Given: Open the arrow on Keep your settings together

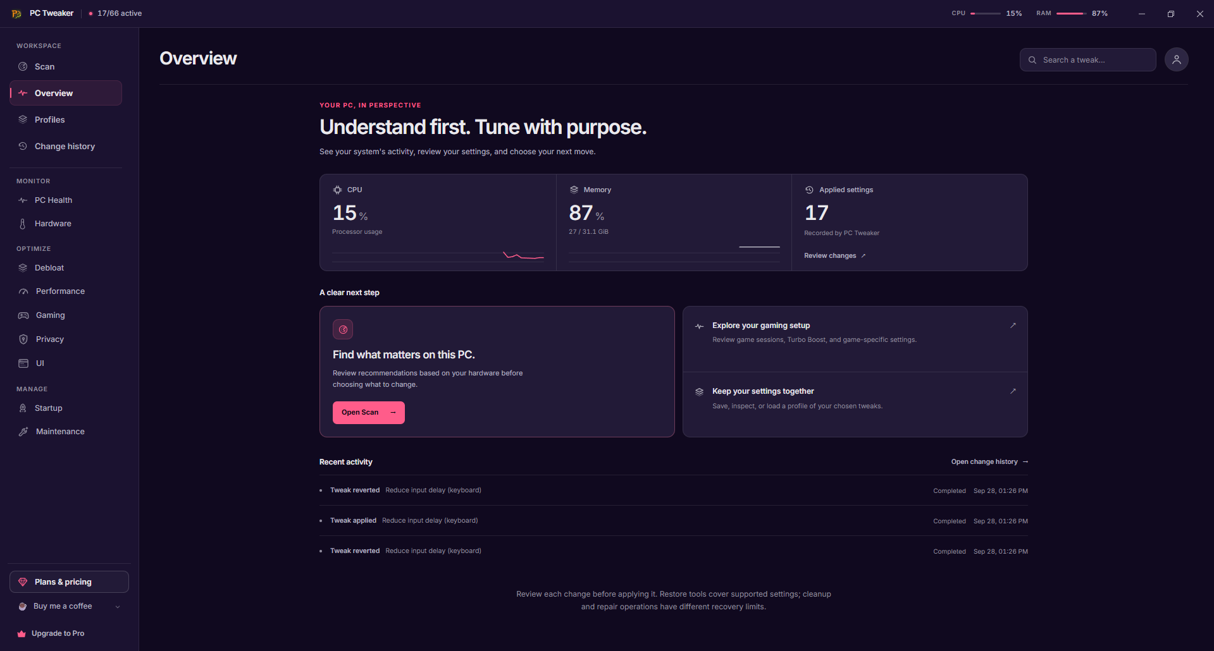Looking at the screenshot, I should click(x=1013, y=391).
